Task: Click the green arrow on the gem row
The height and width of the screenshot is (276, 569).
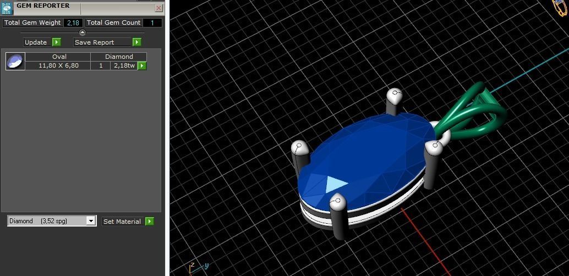Action: coord(142,65)
